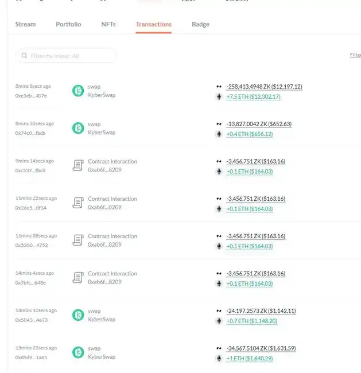Switch to the Stream tab
Image resolution: width=361 pixels, height=373 pixels.
(25, 24)
